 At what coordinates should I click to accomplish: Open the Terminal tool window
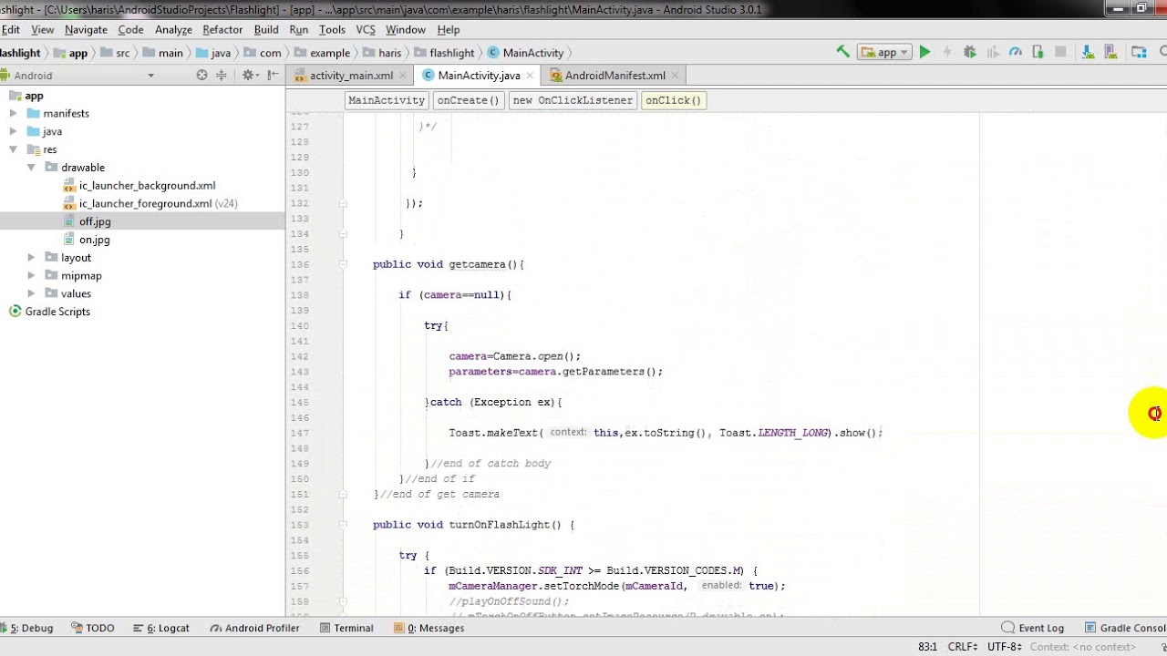[346, 628]
